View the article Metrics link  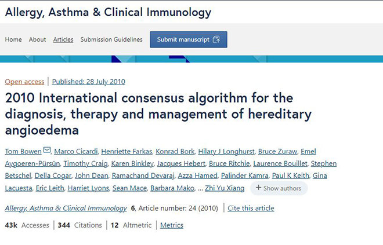coord(172,225)
